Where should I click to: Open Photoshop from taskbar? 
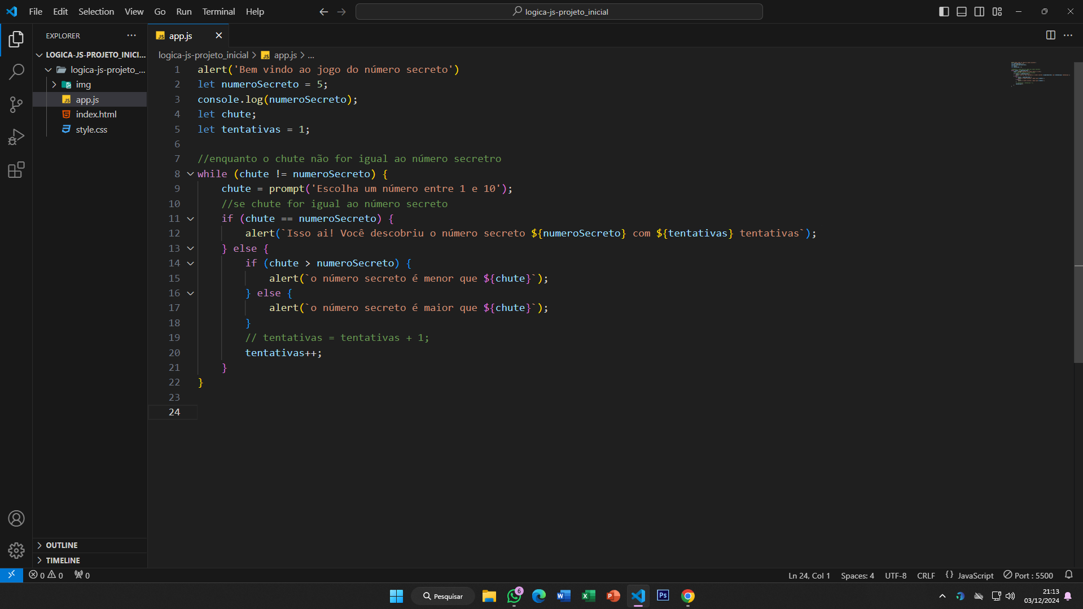pos(663,596)
